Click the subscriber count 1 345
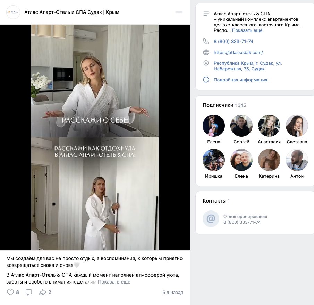The width and height of the screenshot is (314, 305). [240, 105]
